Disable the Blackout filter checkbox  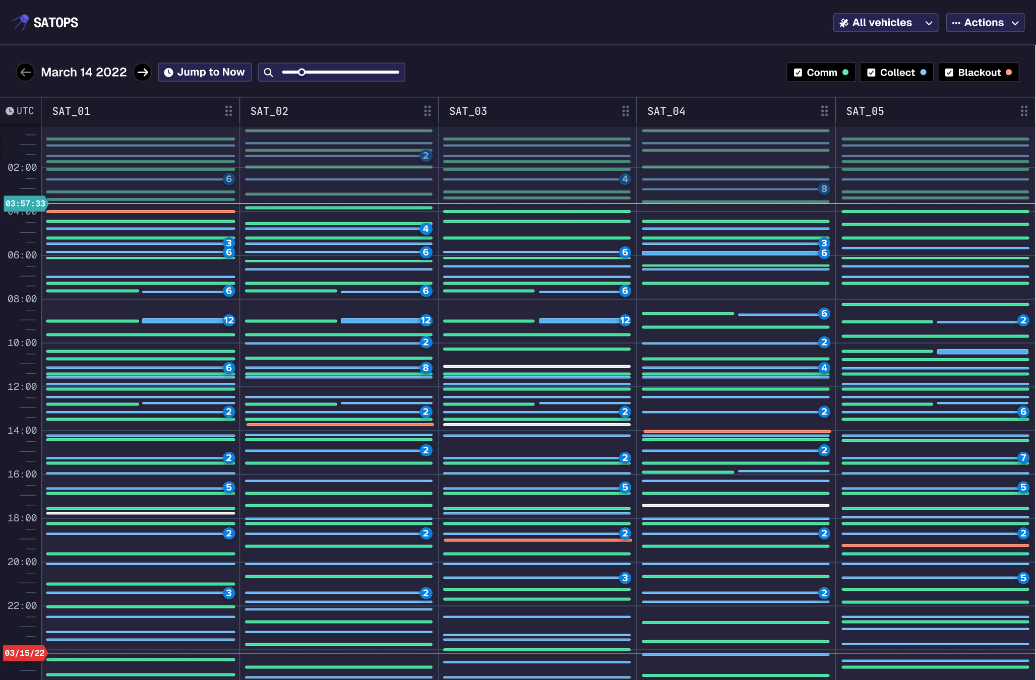coord(949,73)
